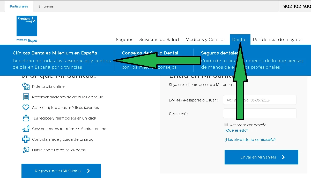The width and height of the screenshot is (311, 182).
Task: Click 'Pide tu cita online' text
Action: tap(48, 86)
